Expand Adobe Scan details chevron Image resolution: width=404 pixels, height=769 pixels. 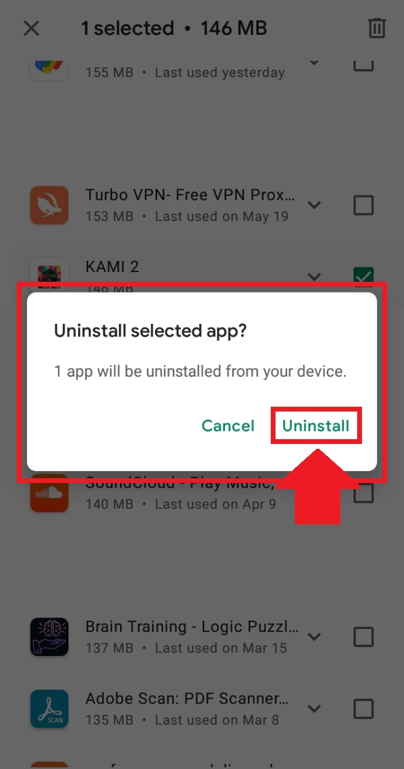[314, 709]
